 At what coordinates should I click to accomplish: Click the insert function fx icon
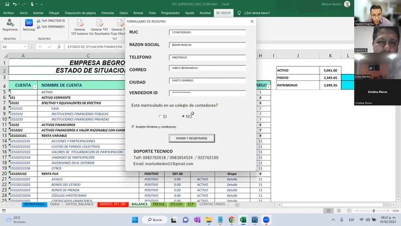click(x=59, y=46)
